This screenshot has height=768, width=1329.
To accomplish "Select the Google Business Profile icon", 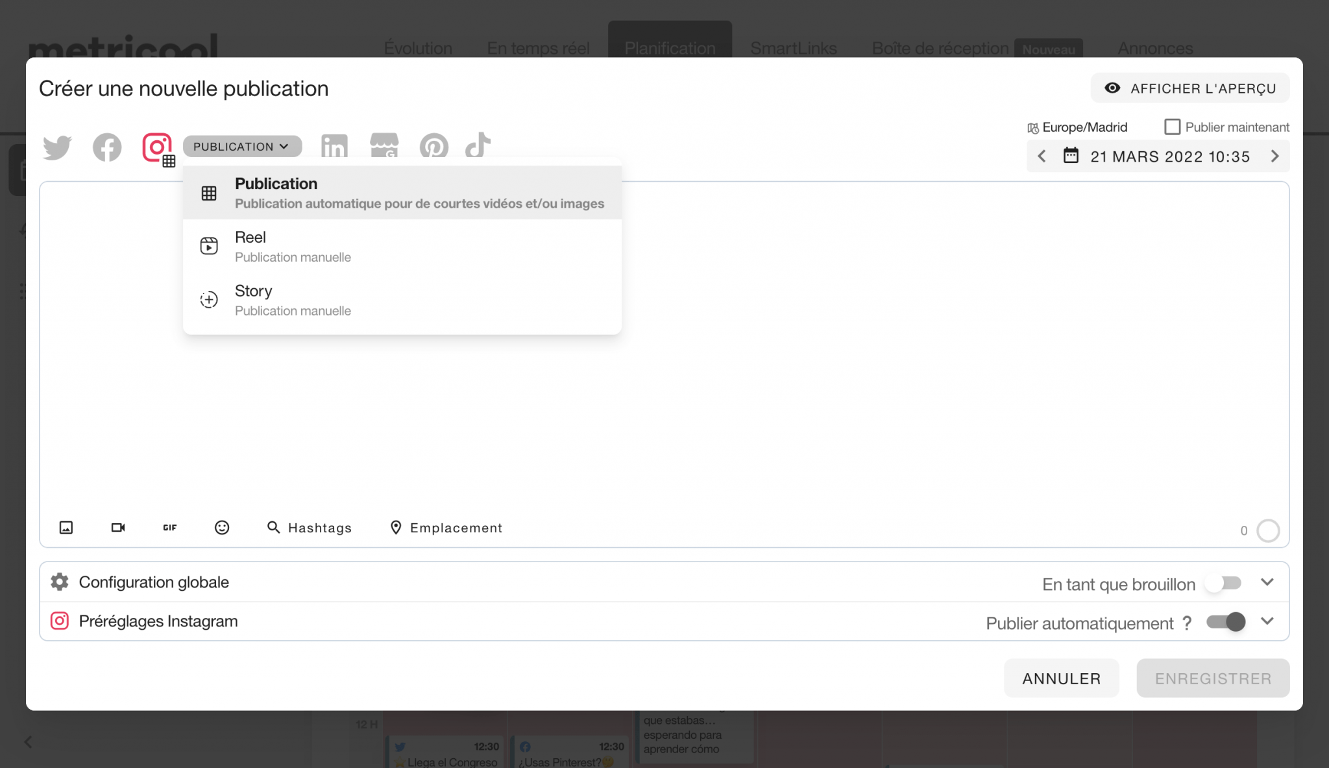I will point(384,146).
